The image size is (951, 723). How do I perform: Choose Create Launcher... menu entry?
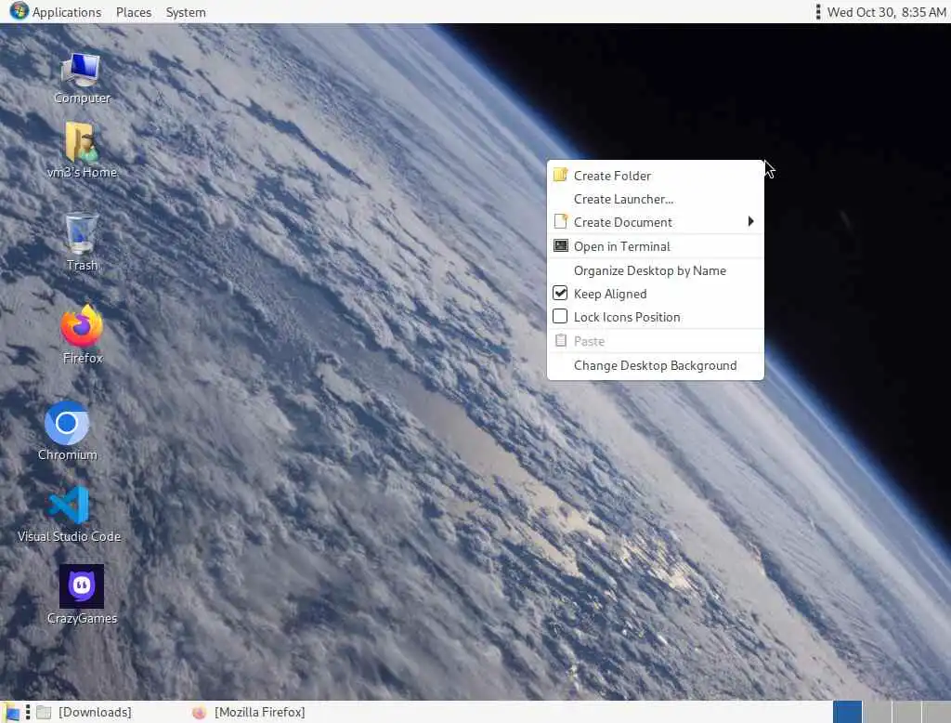tap(655, 199)
